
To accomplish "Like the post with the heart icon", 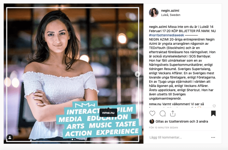I will 152,113.
